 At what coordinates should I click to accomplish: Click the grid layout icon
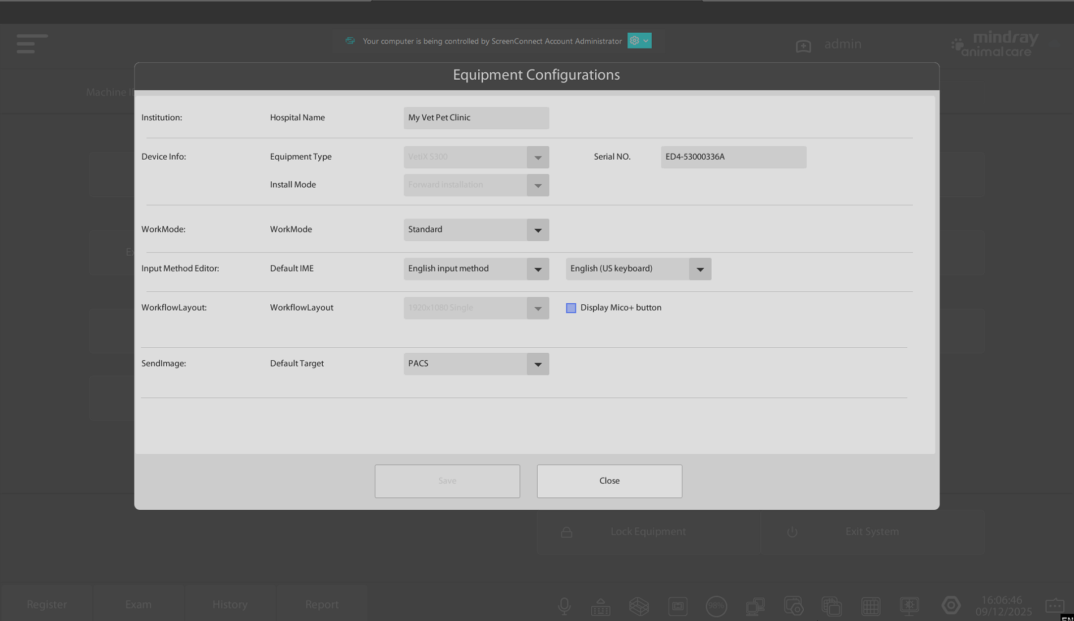(x=871, y=606)
